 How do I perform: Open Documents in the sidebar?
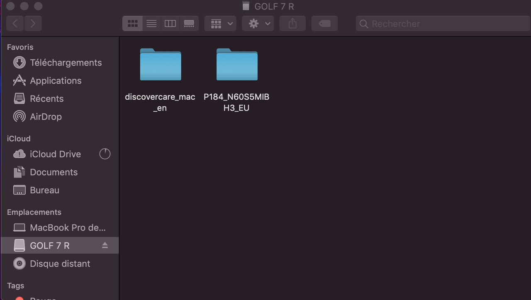pos(60,172)
